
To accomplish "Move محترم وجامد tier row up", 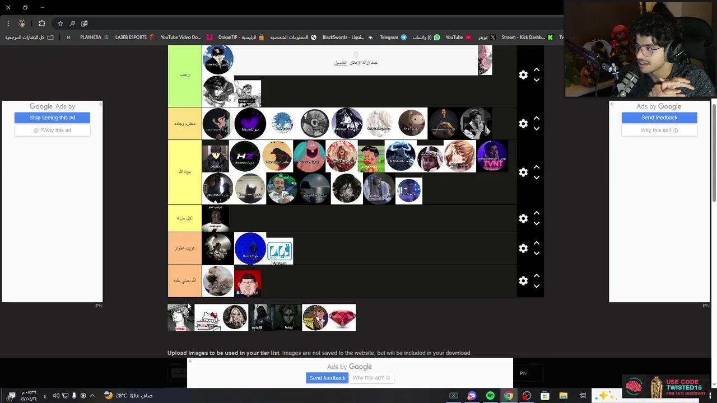I will click(x=537, y=119).
